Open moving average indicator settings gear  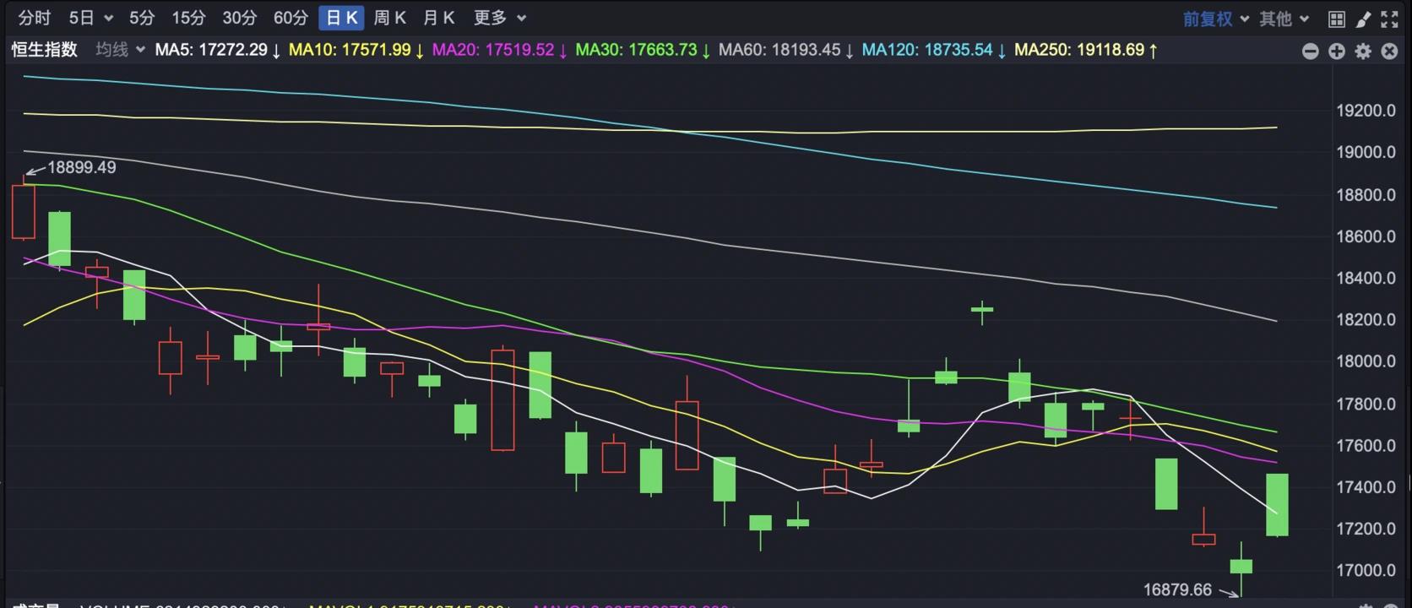point(1363,52)
